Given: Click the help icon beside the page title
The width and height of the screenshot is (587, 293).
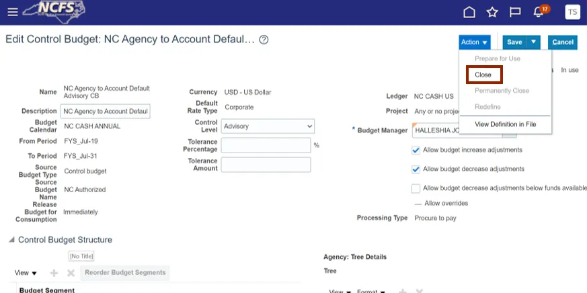Looking at the screenshot, I should pyautogui.click(x=264, y=40).
